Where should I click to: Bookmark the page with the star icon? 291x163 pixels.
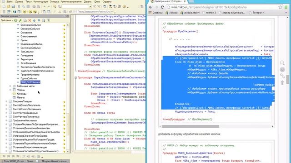280,7
